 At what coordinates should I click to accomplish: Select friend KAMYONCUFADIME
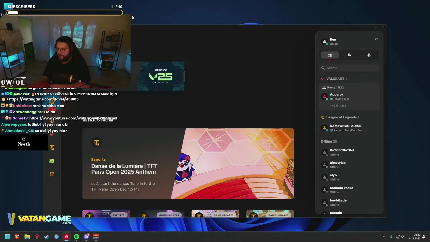(x=349, y=128)
